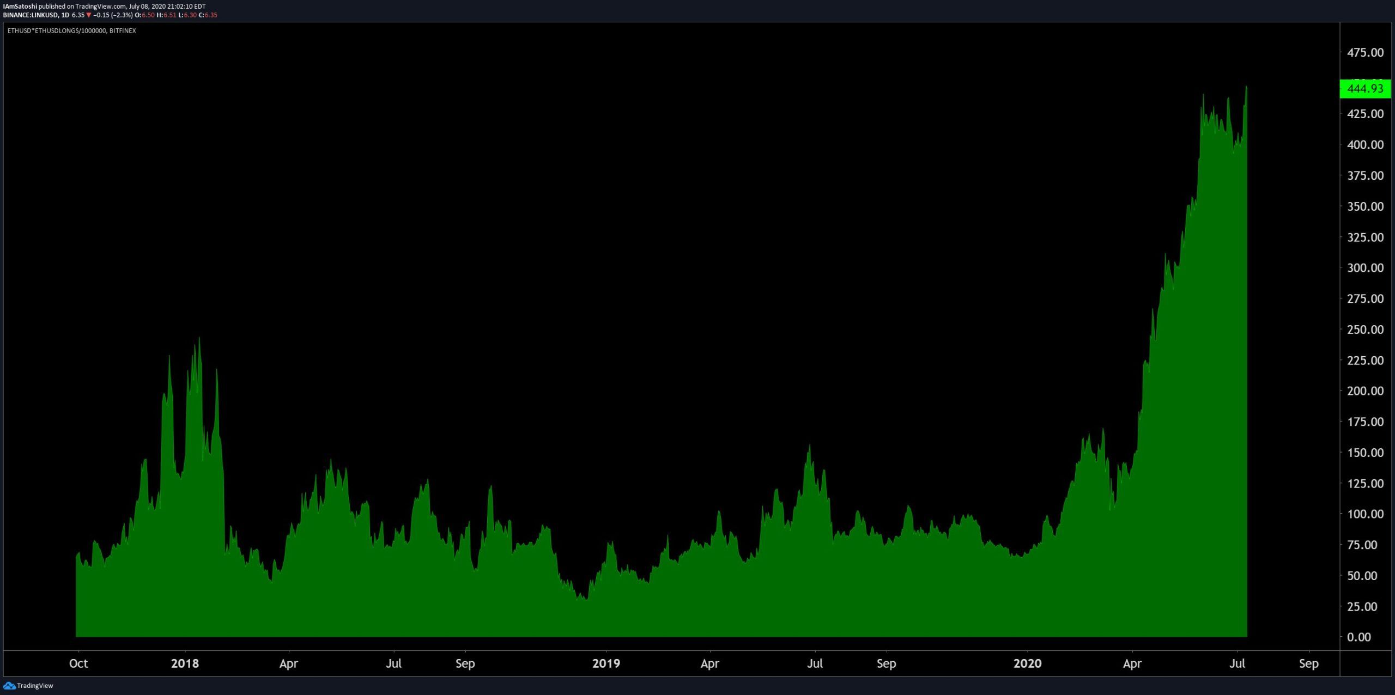This screenshot has height=695, width=1395.
Task: Click the -0.15 (-2.3%) change text
Action: 113,15
